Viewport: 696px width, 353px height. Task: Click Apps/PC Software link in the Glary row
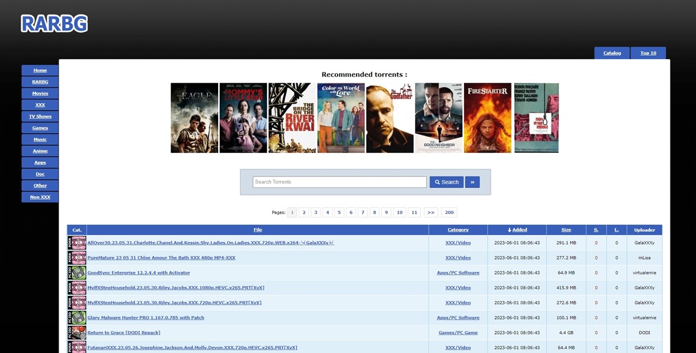point(458,318)
